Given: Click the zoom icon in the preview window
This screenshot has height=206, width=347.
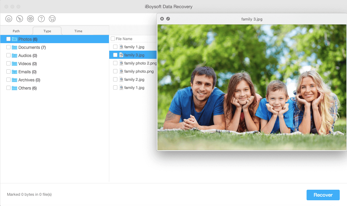Looking at the screenshot, I should (x=168, y=19).
